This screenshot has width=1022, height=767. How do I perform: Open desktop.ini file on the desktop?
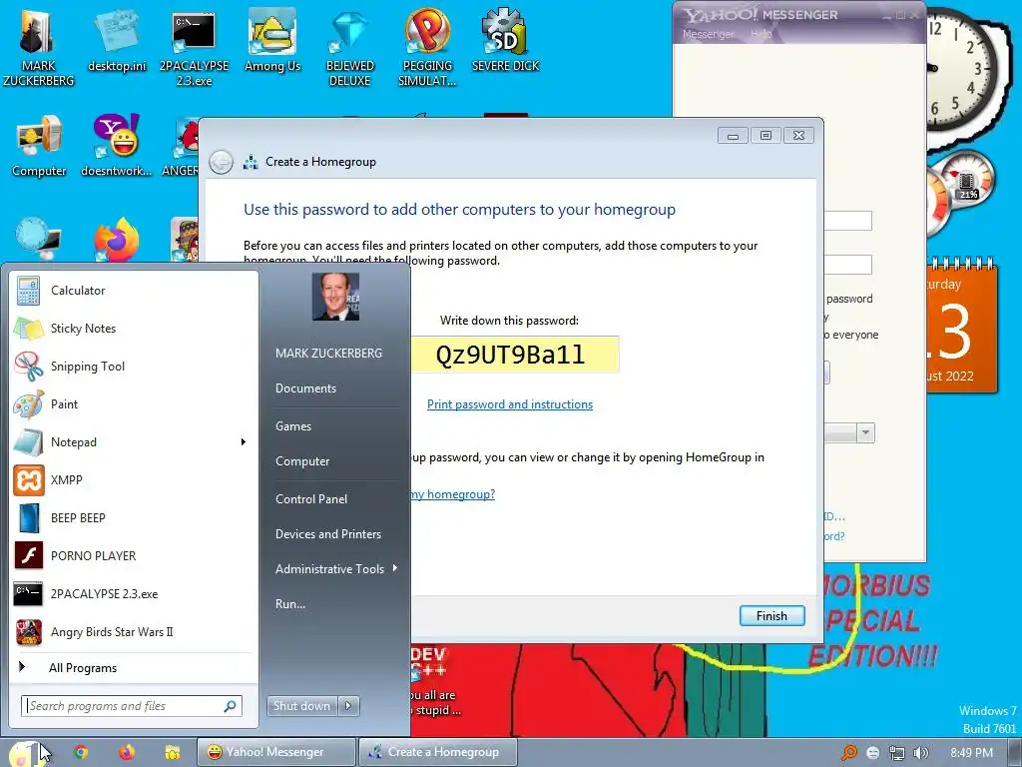(117, 40)
